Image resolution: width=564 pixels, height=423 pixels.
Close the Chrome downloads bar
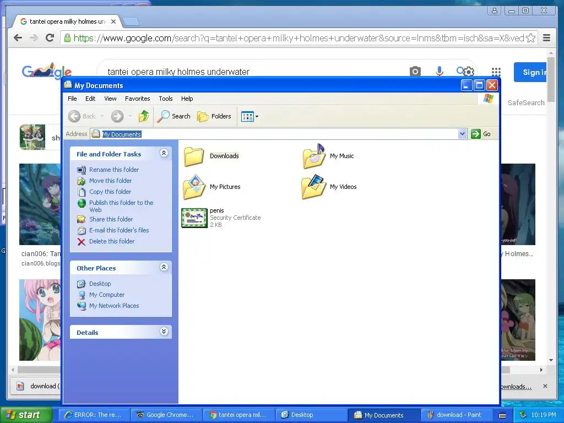point(545,386)
